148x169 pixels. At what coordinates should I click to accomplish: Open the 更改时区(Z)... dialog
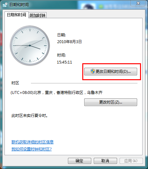click(111, 102)
